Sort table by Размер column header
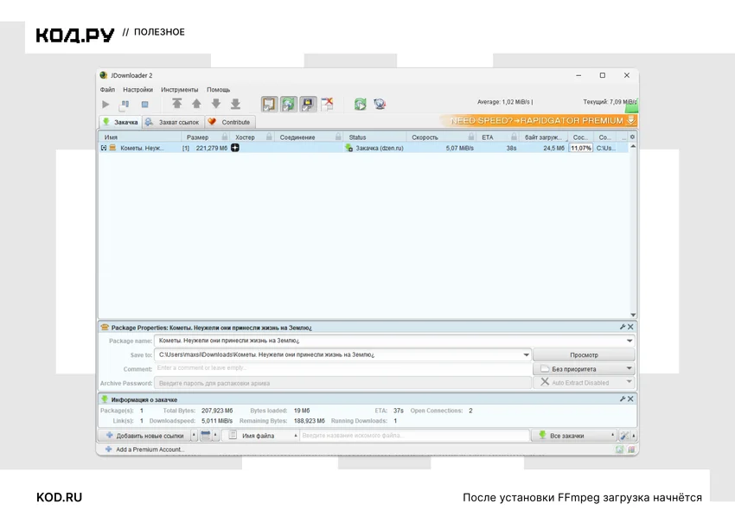The height and width of the screenshot is (523, 735). (205, 137)
